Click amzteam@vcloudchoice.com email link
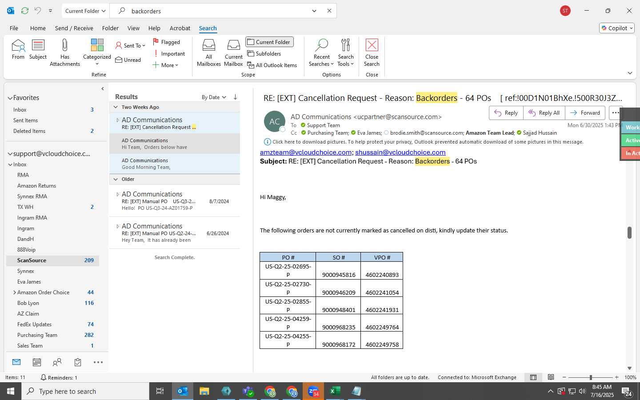 tap(306, 152)
